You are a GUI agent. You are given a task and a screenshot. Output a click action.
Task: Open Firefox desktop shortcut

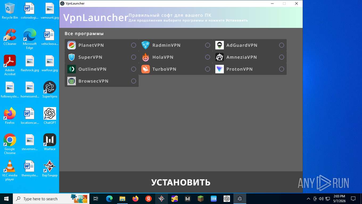pyautogui.click(x=10, y=116)
